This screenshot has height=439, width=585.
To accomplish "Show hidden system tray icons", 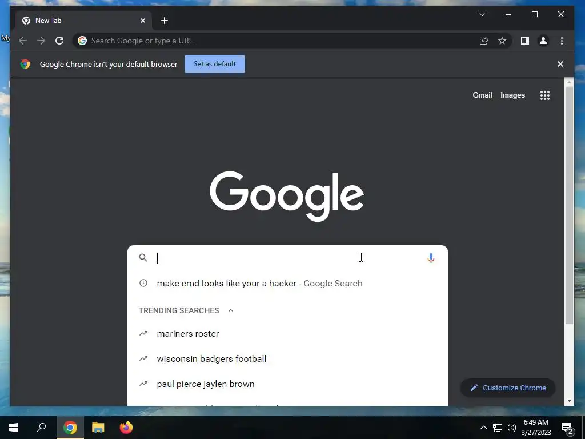I will 483,428.
